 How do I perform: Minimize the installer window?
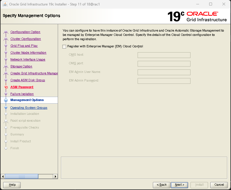[198, 4]
